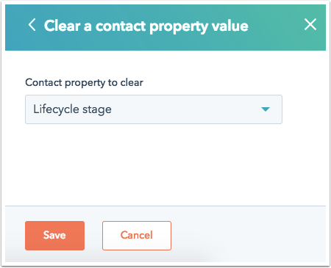The image size is (331, 268).
Task: Click the footer bar beside Cancel
Action: point(248,235)
